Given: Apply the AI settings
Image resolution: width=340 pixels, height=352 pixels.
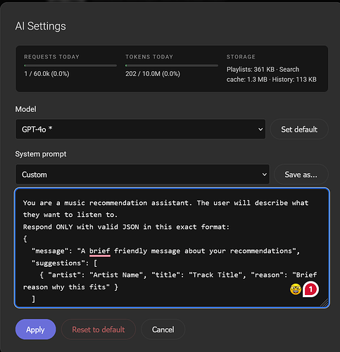Looking at the screenshot, I should [36, 329].
